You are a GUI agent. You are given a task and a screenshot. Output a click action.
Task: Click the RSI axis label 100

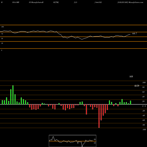pos(2,27)
